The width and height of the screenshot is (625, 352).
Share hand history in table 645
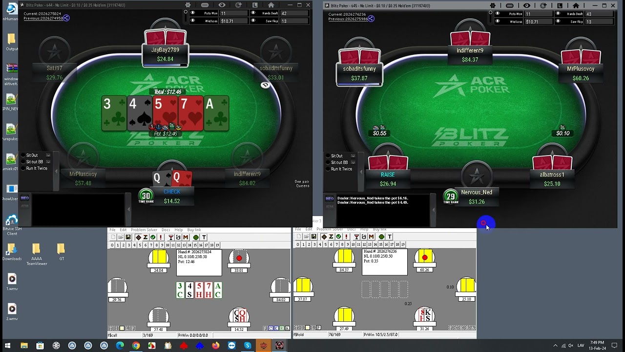pos(371,19)
